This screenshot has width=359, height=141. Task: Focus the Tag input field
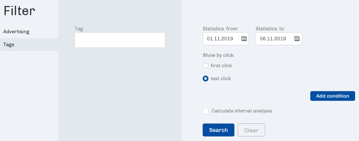[x=120, y=40]
